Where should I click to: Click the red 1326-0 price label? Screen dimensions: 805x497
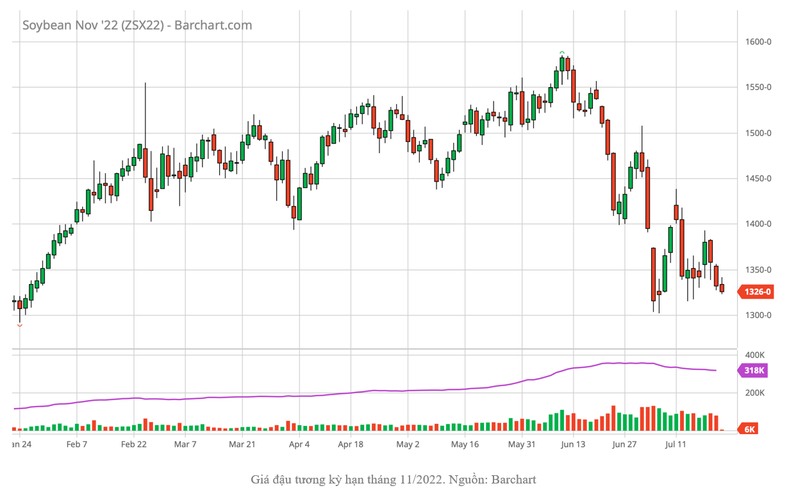coord(757,292)
